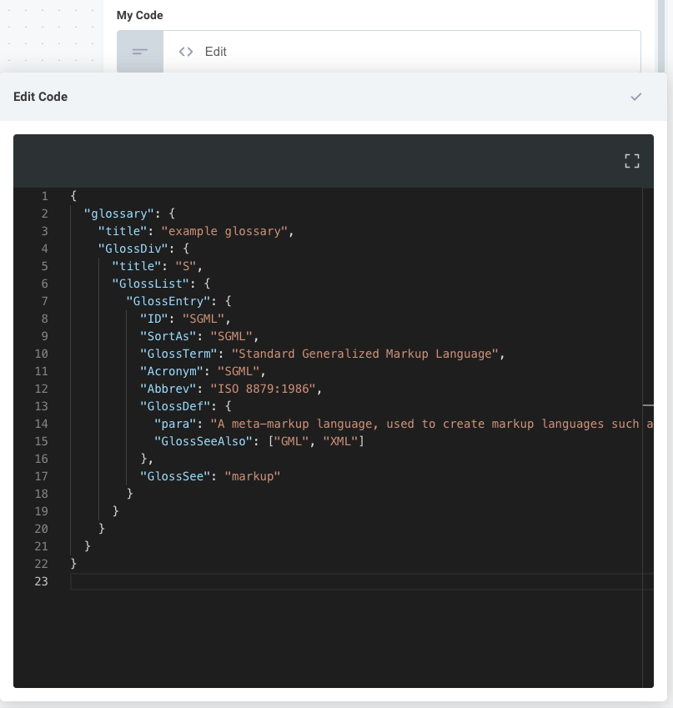Open the Edit block in My Code
The height and width of the screenshot is (708, 673).
[x=215, y=51]
